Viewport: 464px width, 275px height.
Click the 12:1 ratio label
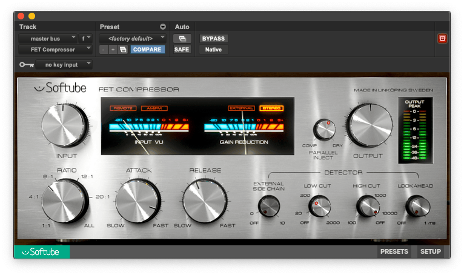87,177
